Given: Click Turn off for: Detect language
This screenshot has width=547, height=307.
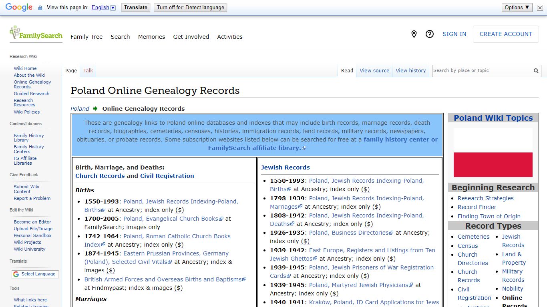Looking at the screenshot, I should (x=190, y=7).
